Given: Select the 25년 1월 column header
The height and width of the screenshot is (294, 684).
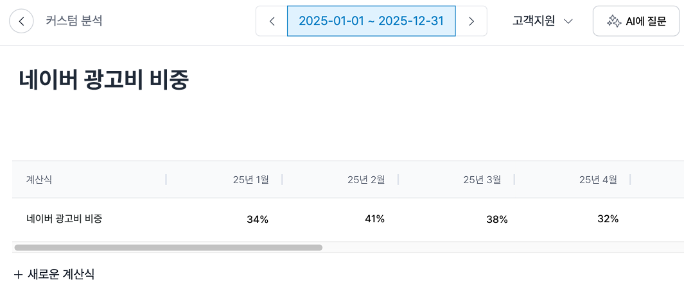Looking at the screenshot, I should [x=250, y=179].
